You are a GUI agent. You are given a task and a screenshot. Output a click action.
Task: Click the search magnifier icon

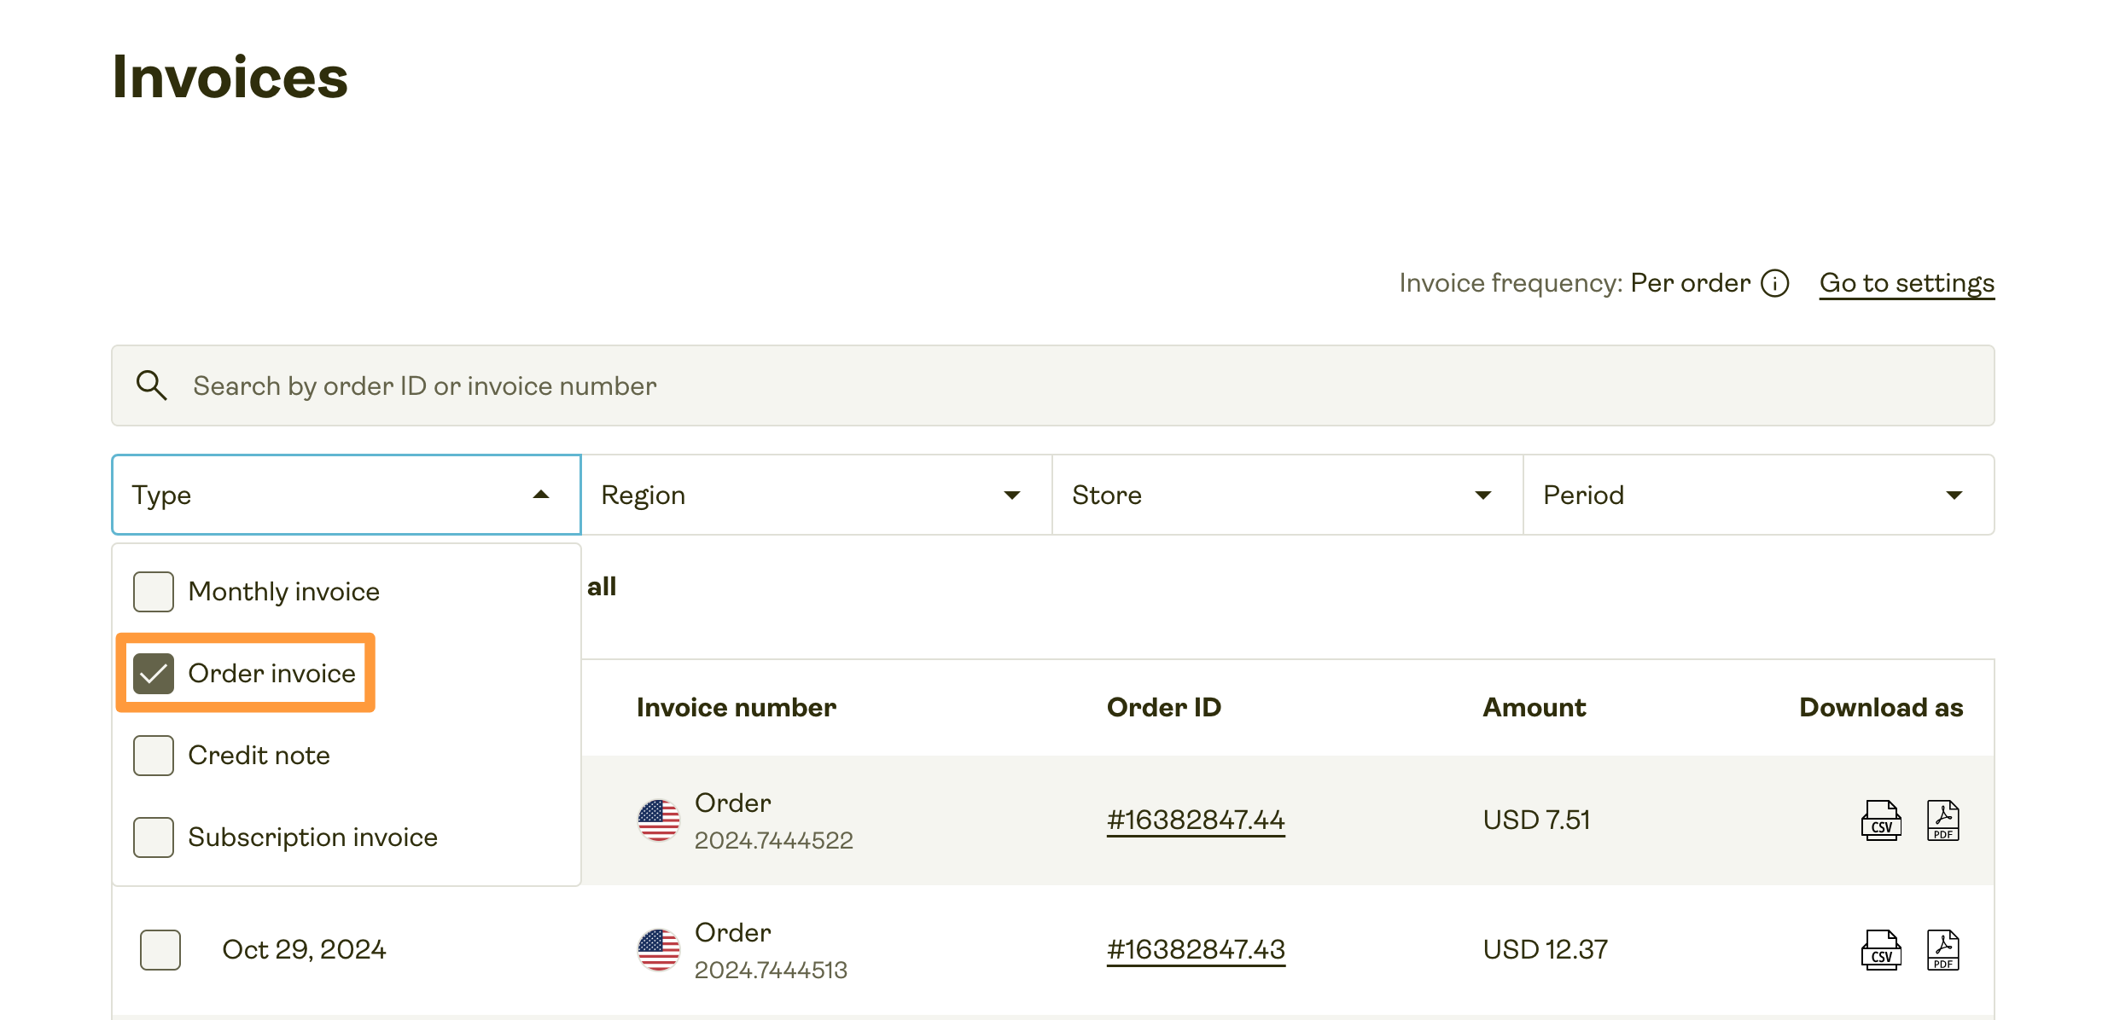[151, 385]
